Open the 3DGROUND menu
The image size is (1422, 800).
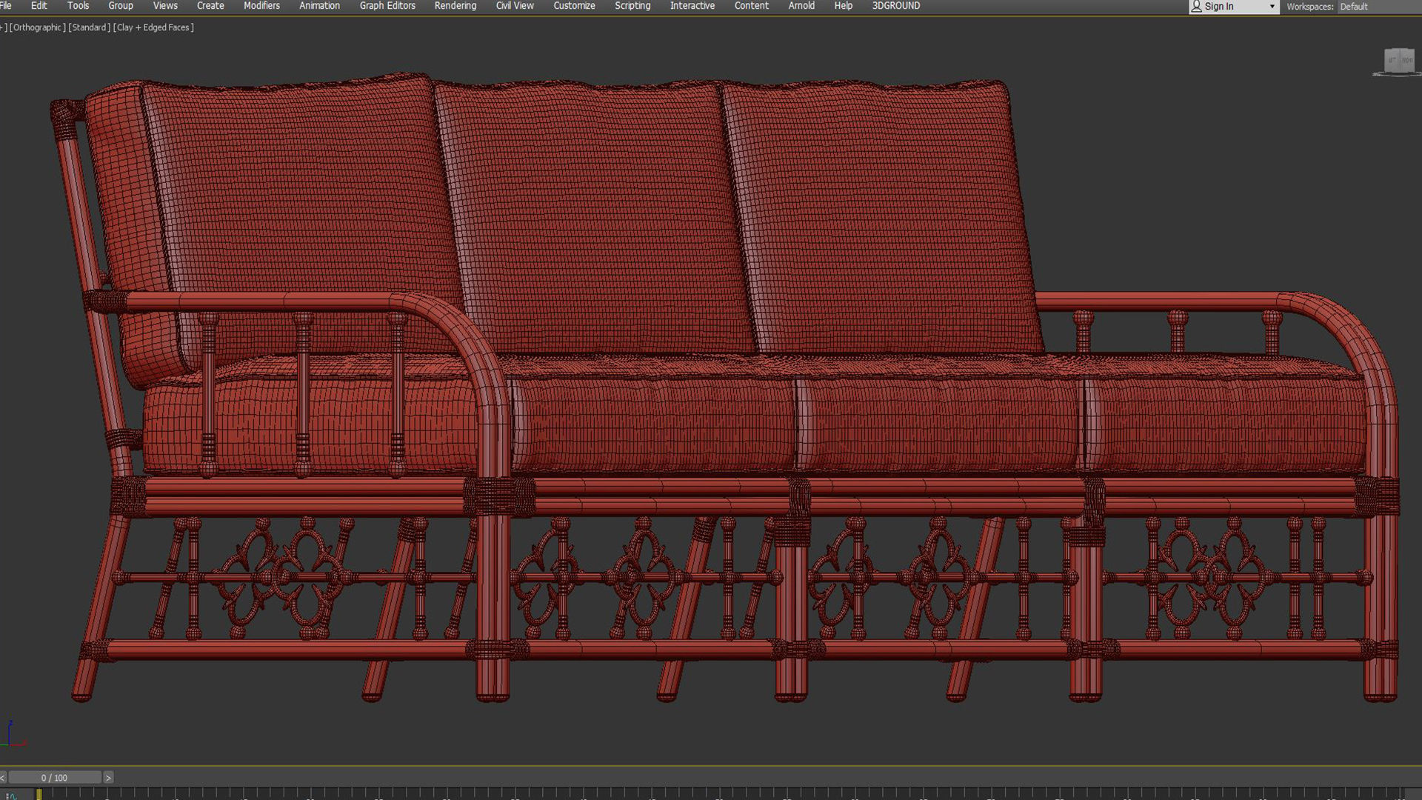click(895, 6)
